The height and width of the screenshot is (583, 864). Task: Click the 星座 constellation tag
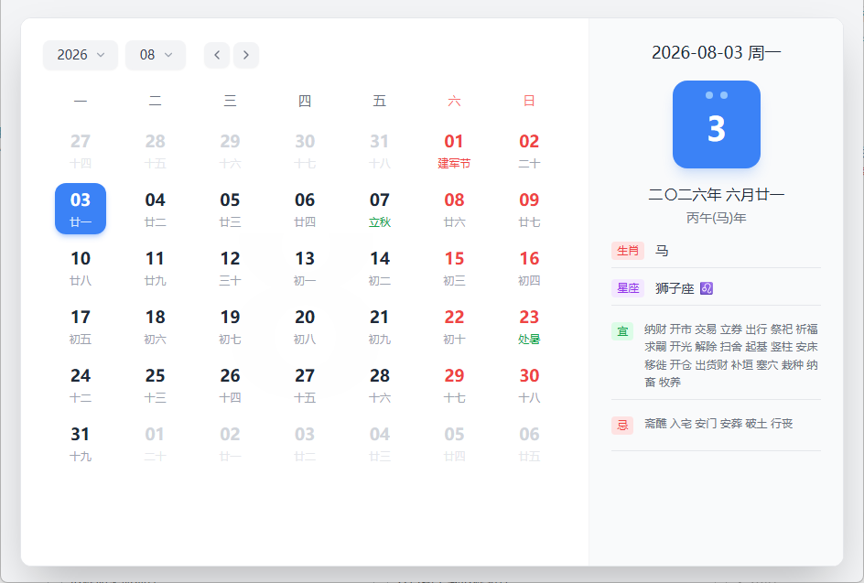(x=628, y=288)
